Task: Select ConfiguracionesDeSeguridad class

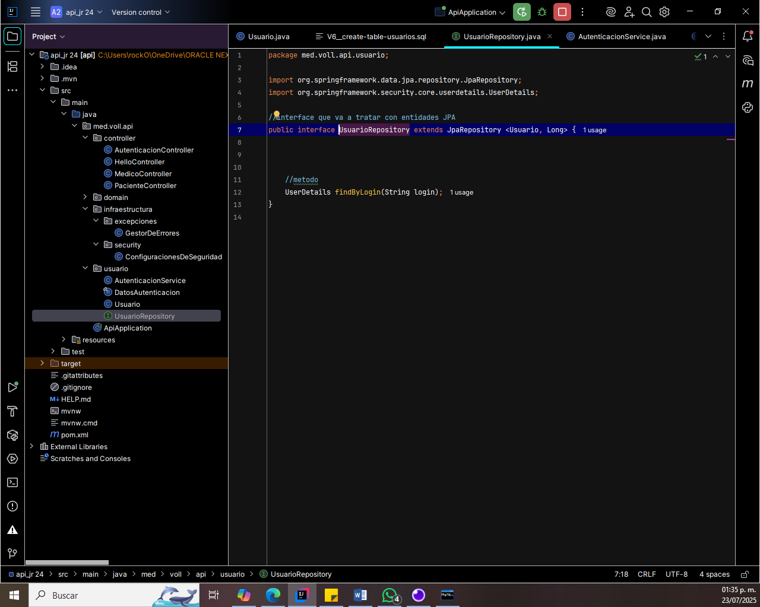Action: 173,257
